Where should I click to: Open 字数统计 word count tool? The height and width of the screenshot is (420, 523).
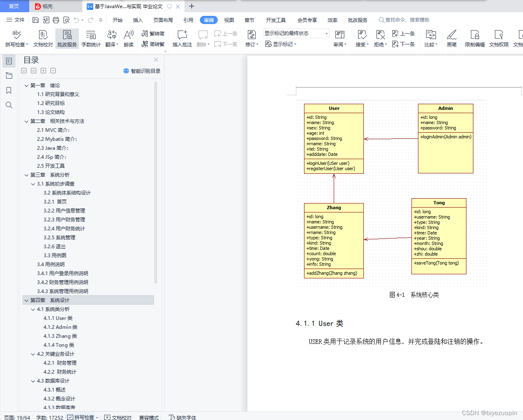point(91,38)
